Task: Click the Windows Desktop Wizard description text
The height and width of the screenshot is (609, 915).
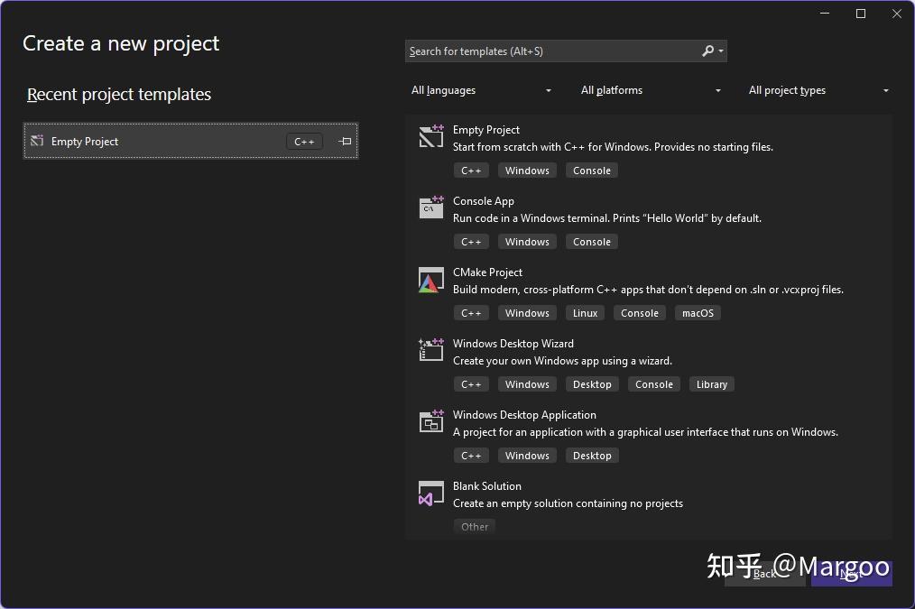Action: (x=562, y=361)
